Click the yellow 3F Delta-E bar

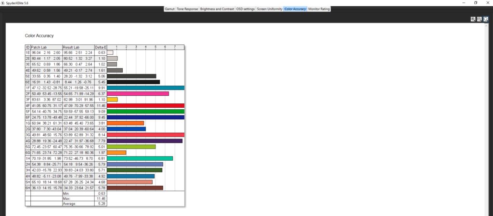112,100
